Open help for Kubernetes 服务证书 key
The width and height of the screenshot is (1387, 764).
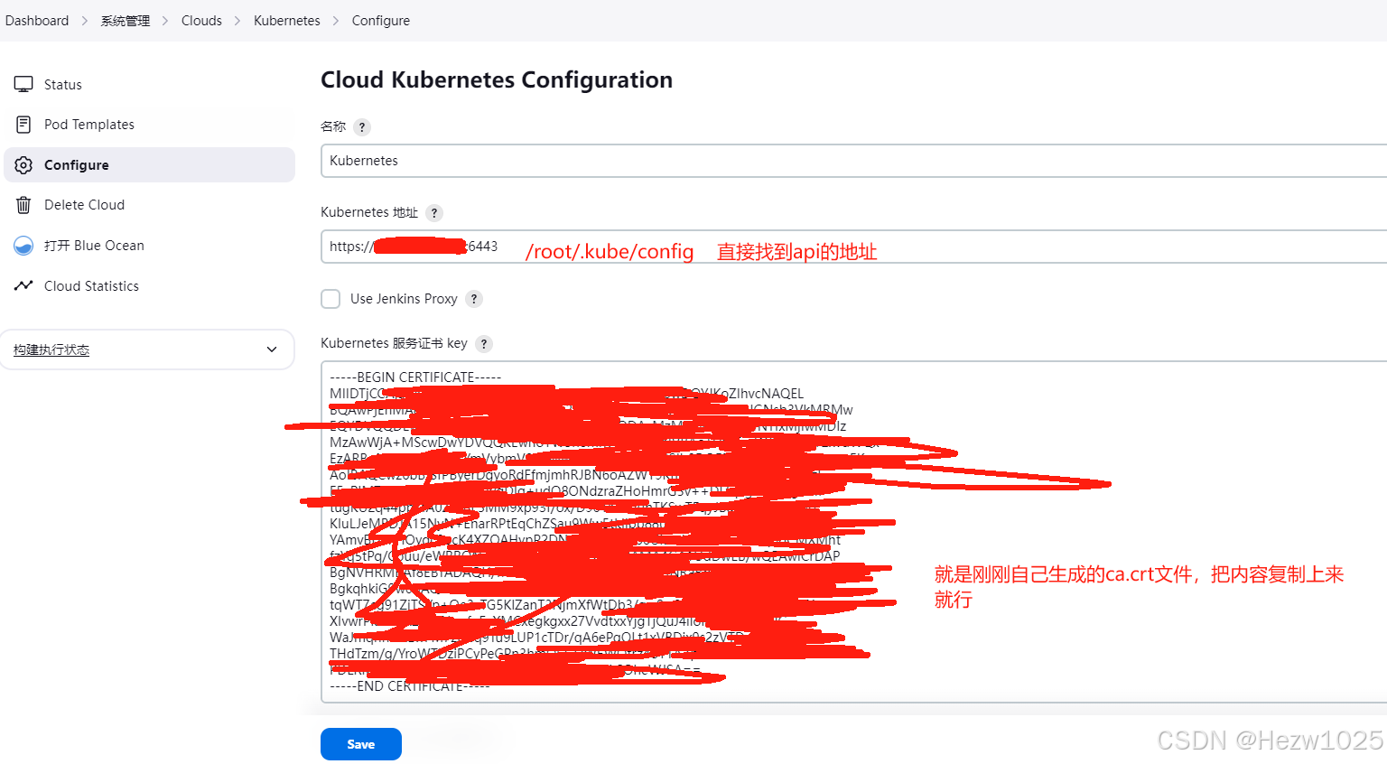tap(484, 344)
